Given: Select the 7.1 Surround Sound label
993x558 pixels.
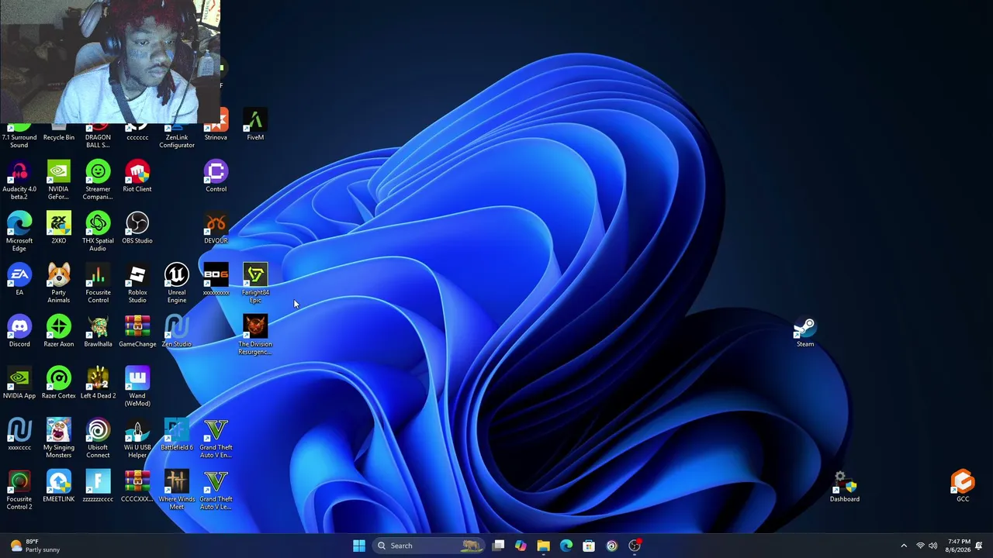Looking at the screenshot, I should click(19, 141).
